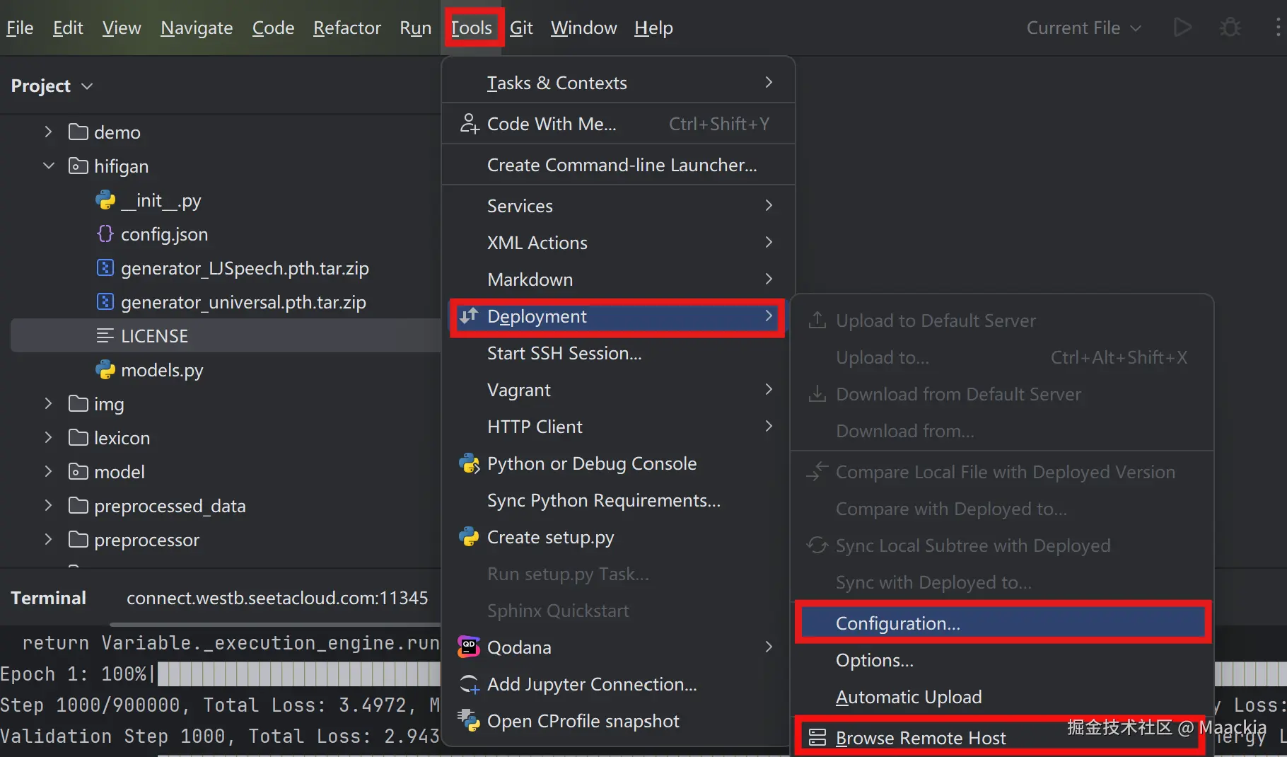Viewport: 1287px width, 757px height.
Task: Click the Open CProfile snapshot icon
Action: pyautogui.click(x=469, y=721)
